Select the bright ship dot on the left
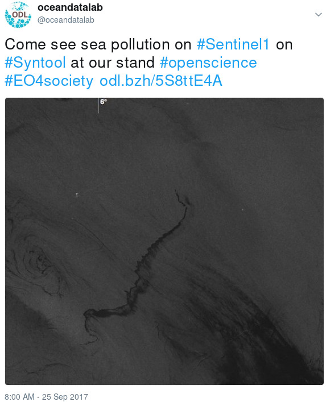The width and height of the screenshot is (326, 402). [77, 195]
